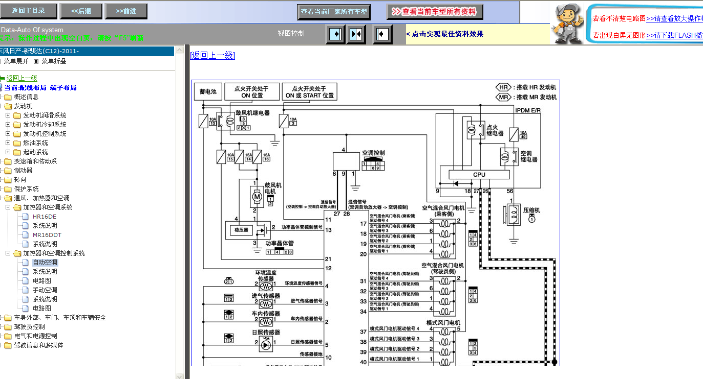Click the 查看当前车型所有资料 button
Screen dimensions: 703x379
(435, 12)
